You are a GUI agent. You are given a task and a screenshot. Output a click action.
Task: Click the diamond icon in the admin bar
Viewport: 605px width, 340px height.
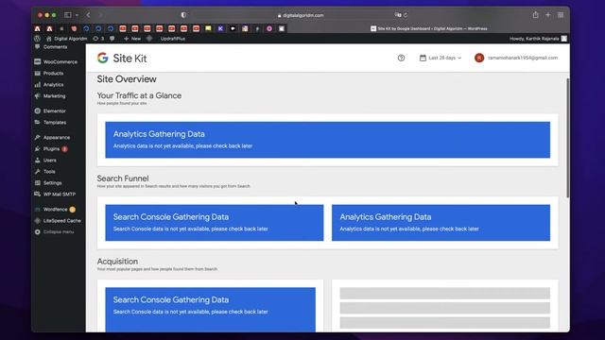pyautogui.click(x=149, y=39)
